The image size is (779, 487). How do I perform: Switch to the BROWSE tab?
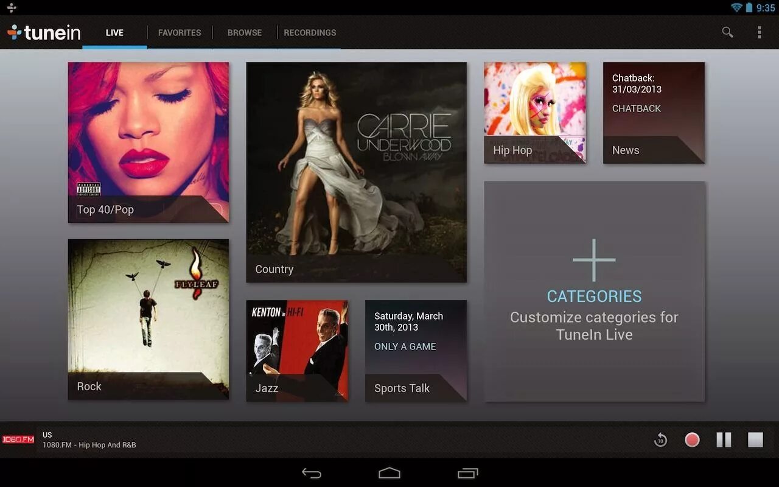(245, 33)
